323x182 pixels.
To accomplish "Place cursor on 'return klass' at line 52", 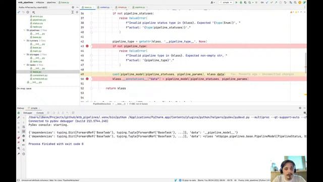I will [x=116, y=88].
